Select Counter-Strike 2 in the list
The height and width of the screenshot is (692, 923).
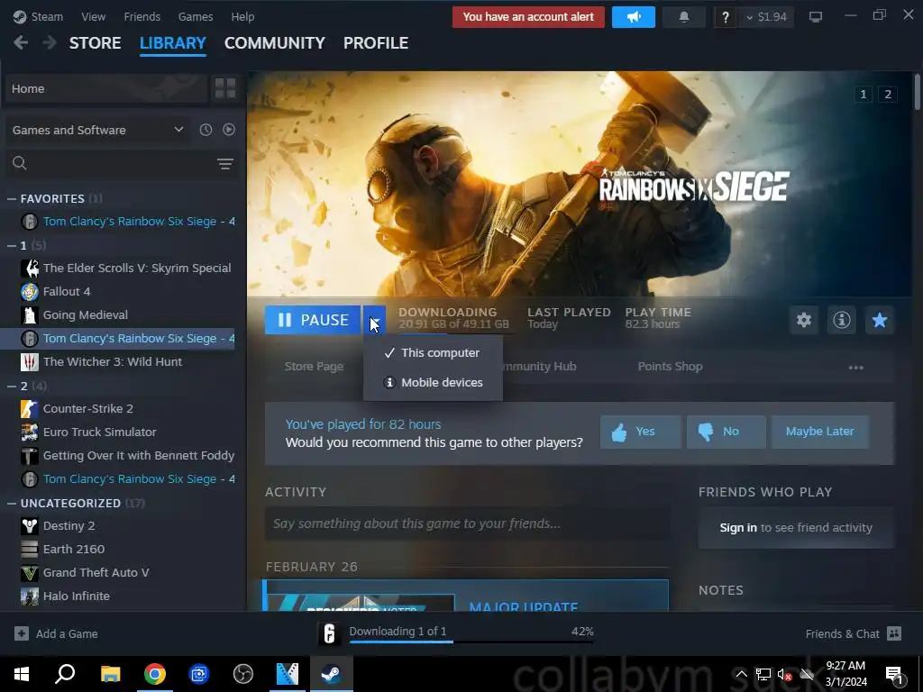[126, 408]
